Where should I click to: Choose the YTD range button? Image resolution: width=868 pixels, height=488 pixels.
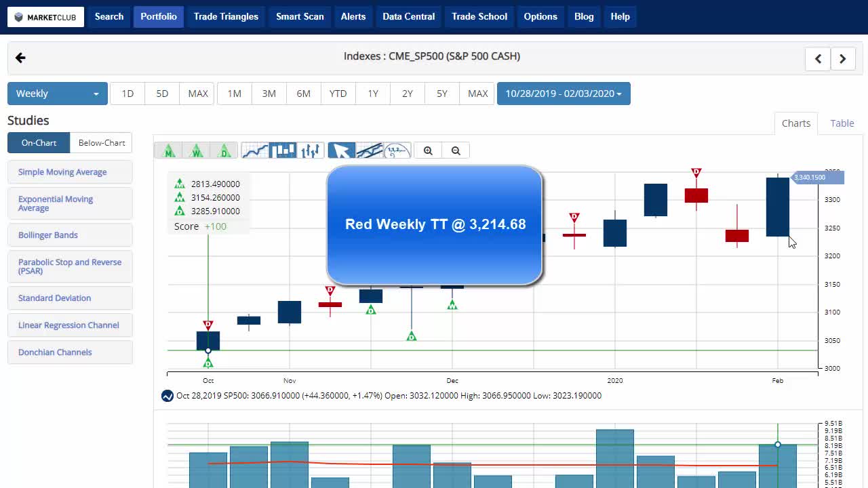pos(338,94)
